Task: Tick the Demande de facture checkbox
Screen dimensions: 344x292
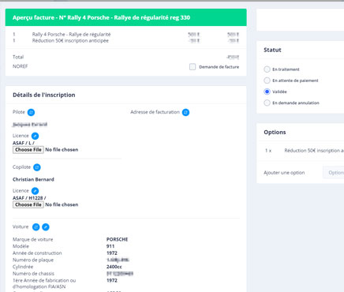Action: (x=193, y=67)
